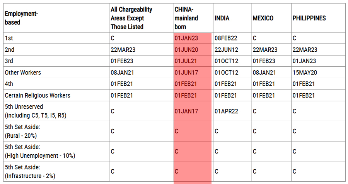Click the 5th Set Aside Infrastructure 2% label
This screenshot has height=184, width=348.
click(x=30, y=171)
